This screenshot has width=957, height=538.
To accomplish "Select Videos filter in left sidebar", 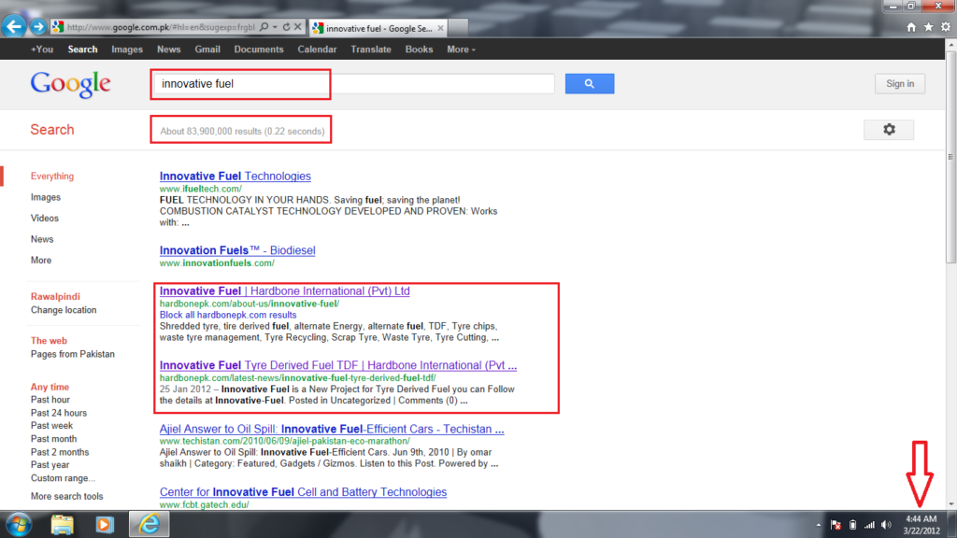I will pos(45,218).
